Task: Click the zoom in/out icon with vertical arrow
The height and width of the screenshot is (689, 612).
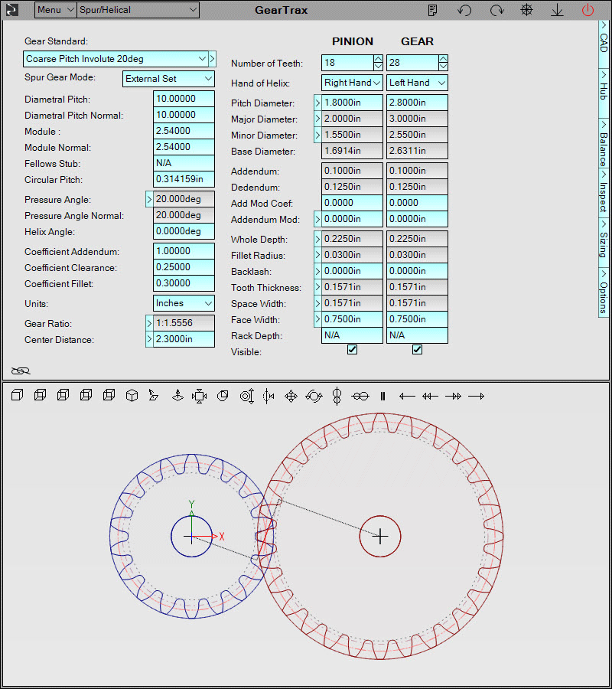Action: coord(247,396)
